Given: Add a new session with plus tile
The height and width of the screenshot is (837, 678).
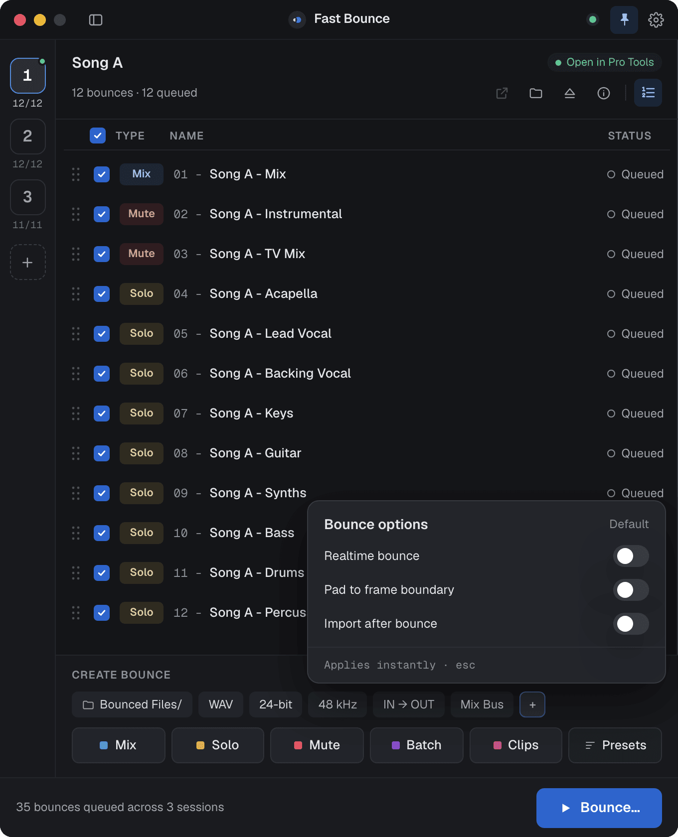Looking at the screenshot, I should 28,262.
